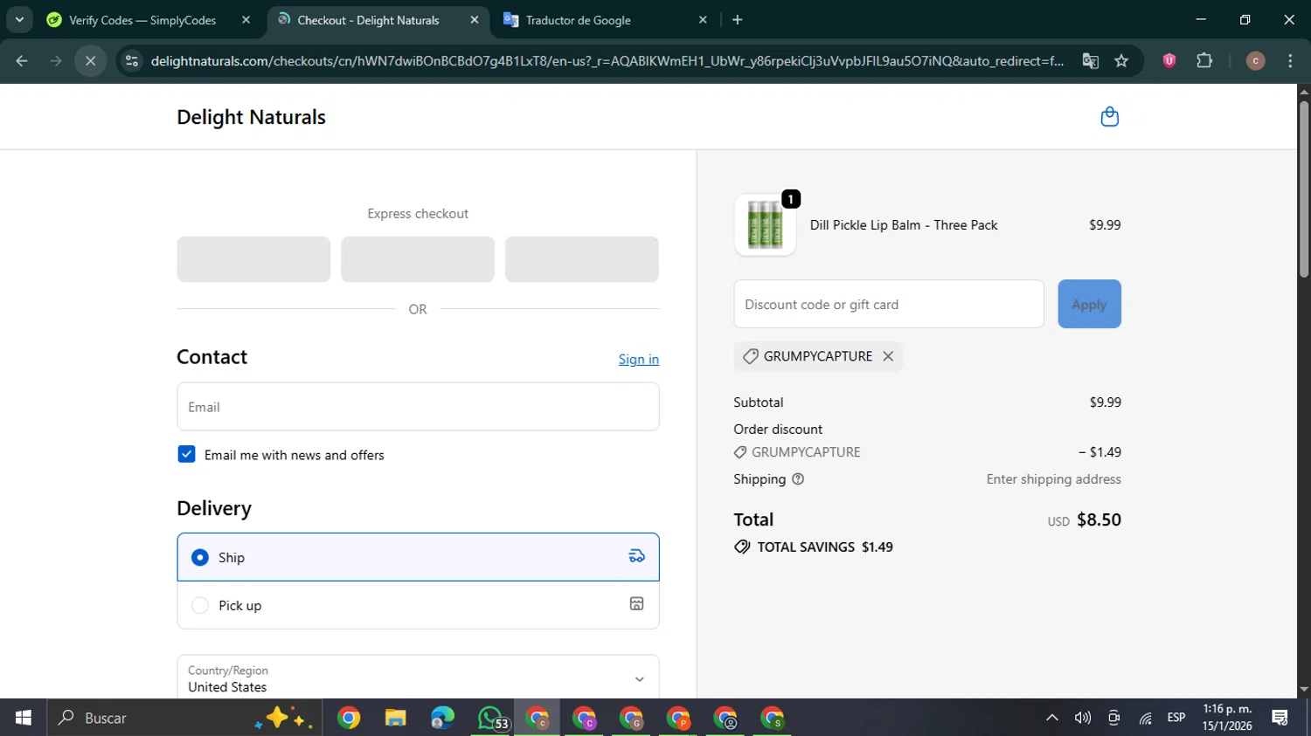Image resolution: width=1311 pixels, height=736 pixels.
Task: Click the ESP language indicator
Action: tap(1176, 718)
